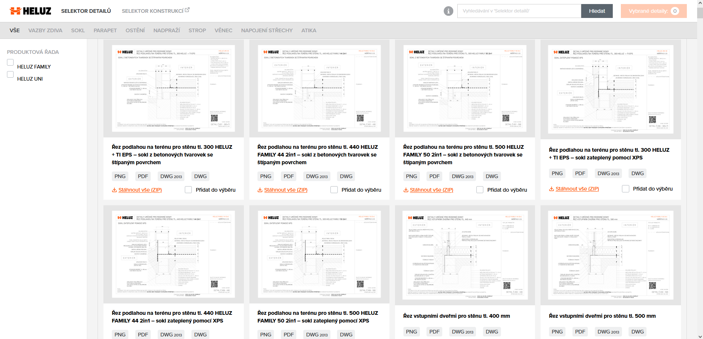Viewport: 703px width, 339px height.
Task: Download PDF of the first 300 HELUZ detail
Action: [143, 176]
